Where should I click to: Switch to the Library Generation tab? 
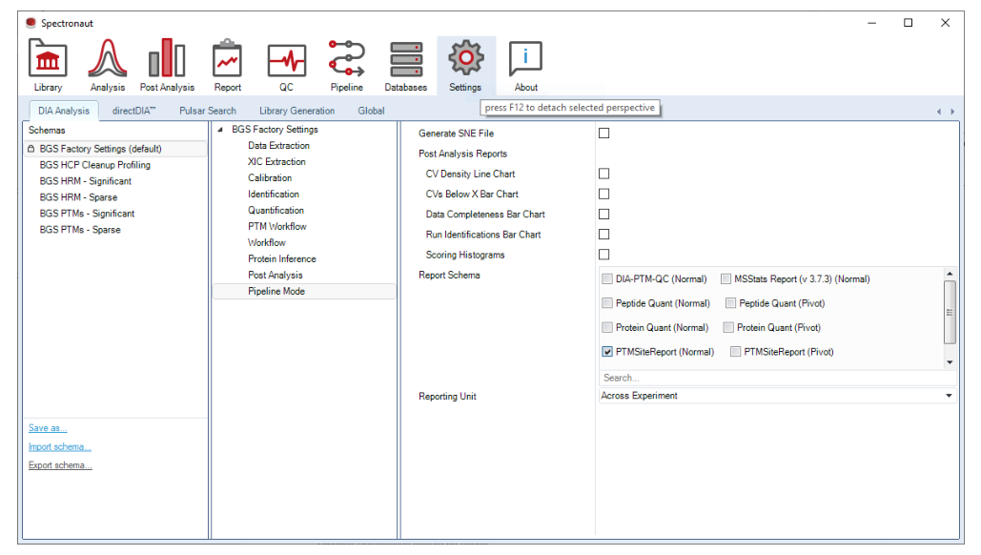click(297, 111)
